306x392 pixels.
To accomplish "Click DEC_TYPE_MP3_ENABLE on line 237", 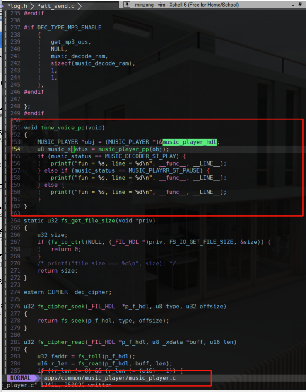I will [x=70, y=27].
